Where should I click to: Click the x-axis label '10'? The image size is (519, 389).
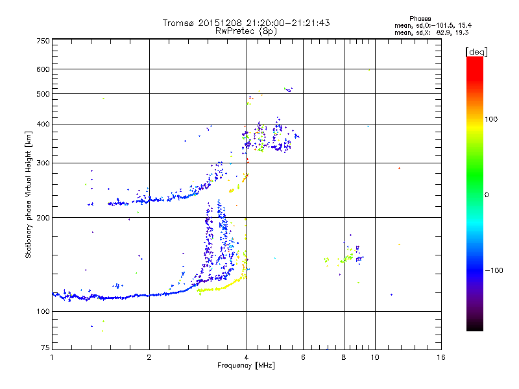point(375,357)
